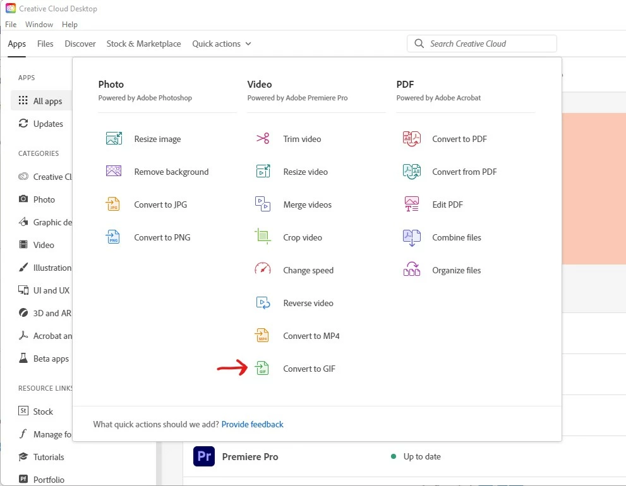Click Premiere Pro's Up to date status
Image resolution: width=626 pixels, height=486 pixels.
421,456
